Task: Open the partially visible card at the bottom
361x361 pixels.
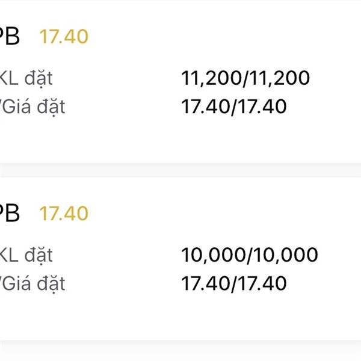Action: pos(180,355)
